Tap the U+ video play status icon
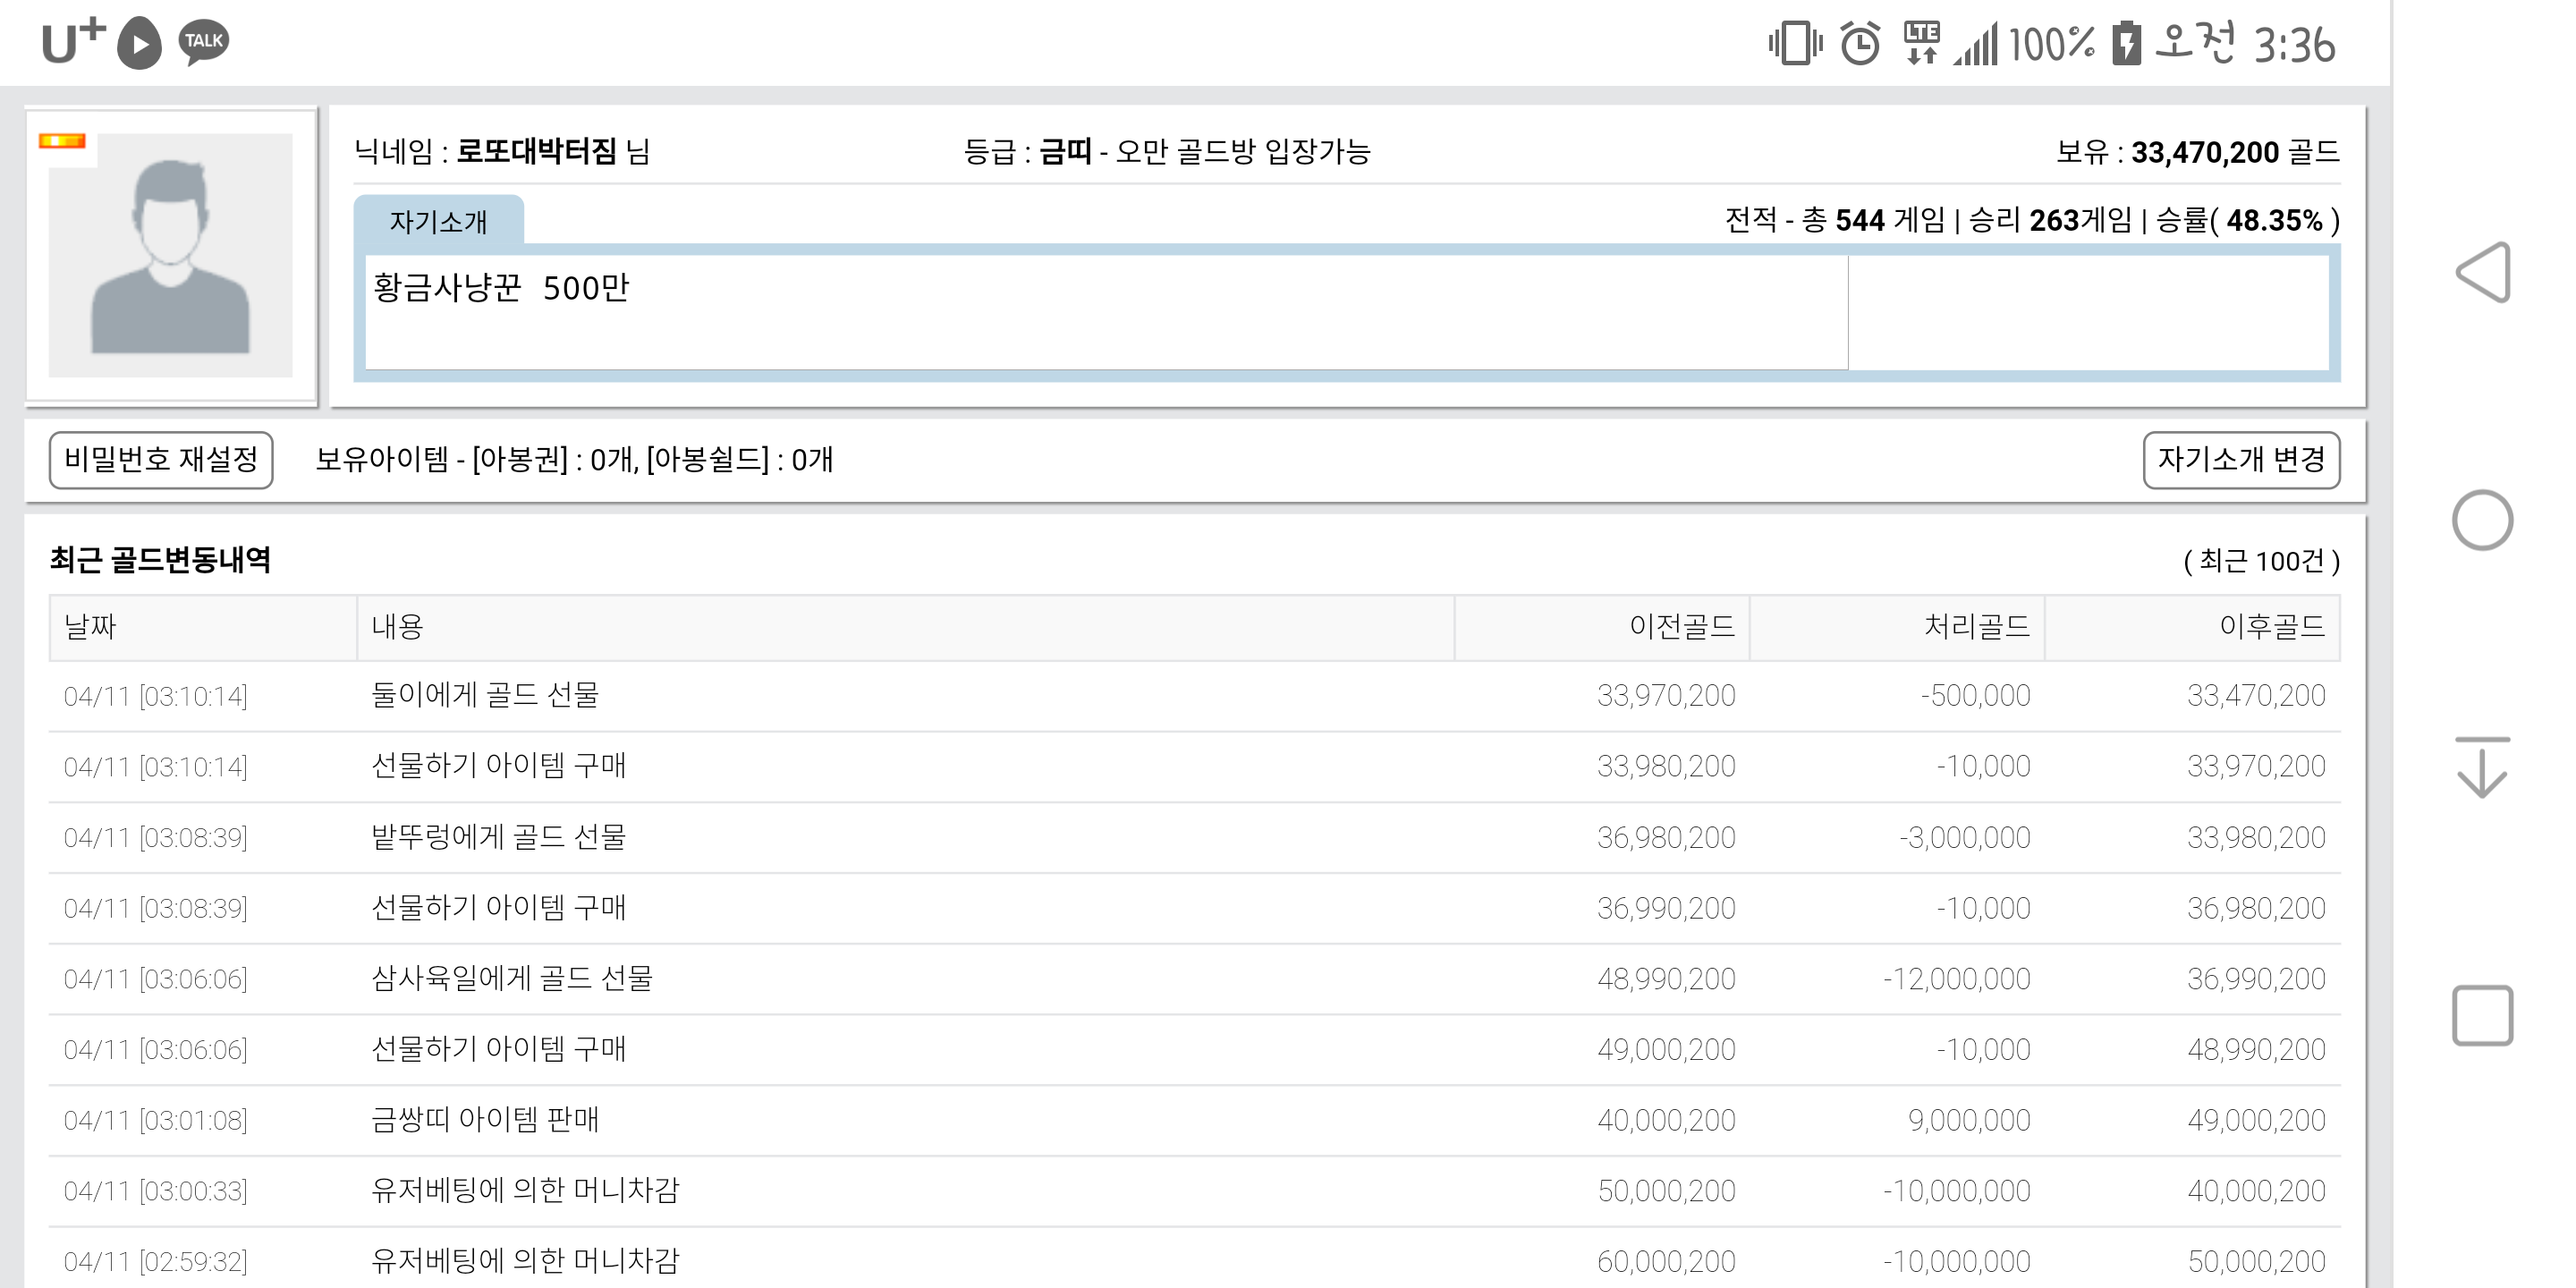Viewport: 2576px width, 1288px height. (139, 43)
